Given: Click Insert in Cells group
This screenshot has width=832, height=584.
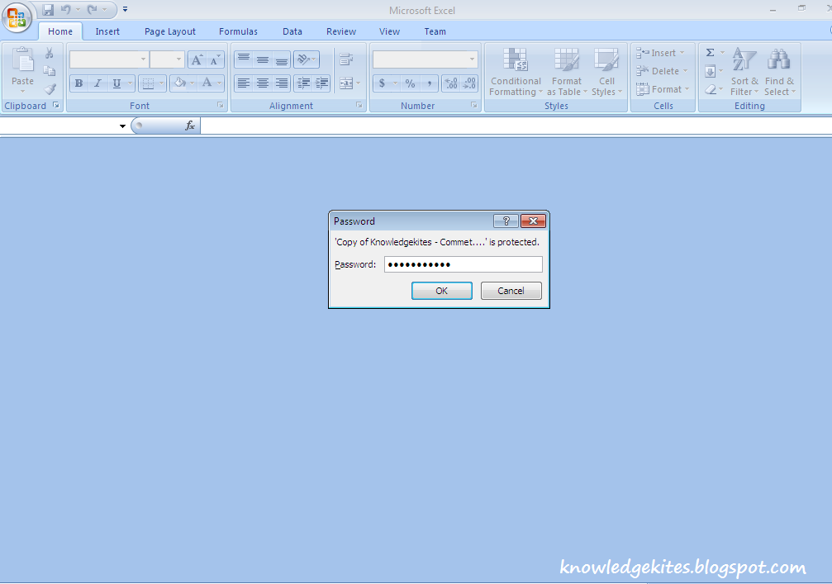Looking at the screenshot, I should [661, 53].
